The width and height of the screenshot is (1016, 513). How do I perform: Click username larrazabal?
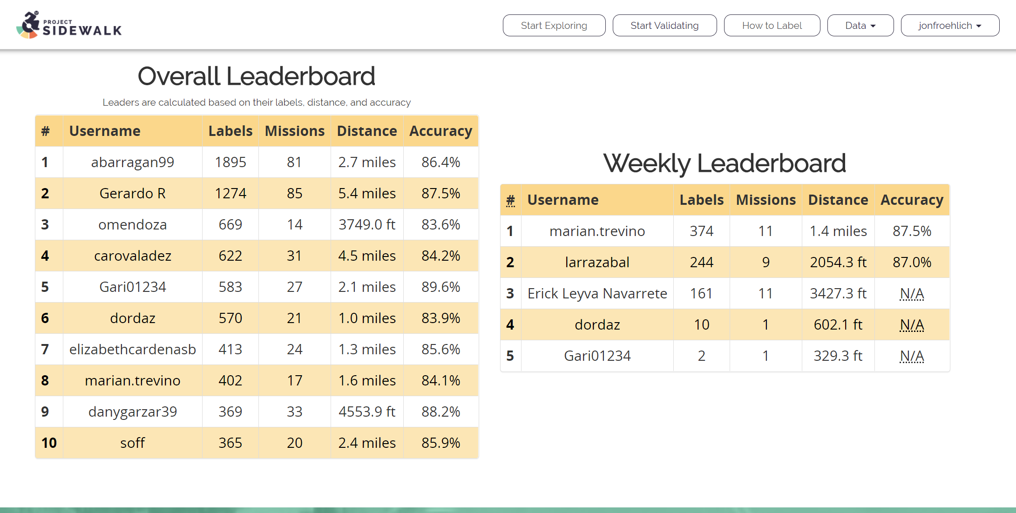click(x=597, y=263)
